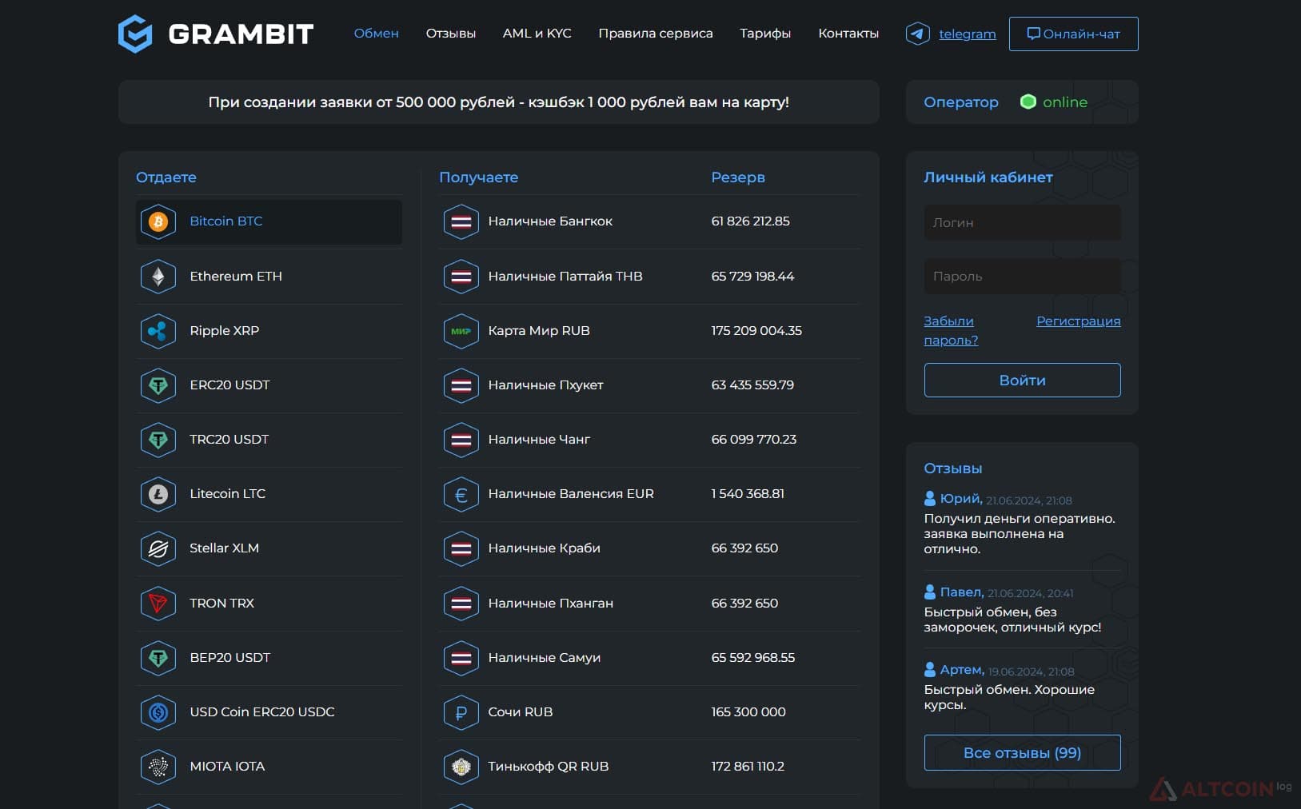The height and width of the screenshot is (809, 1301).
Task: Select the euro icon for Наличные Валенсия
Action: (461, 494)
